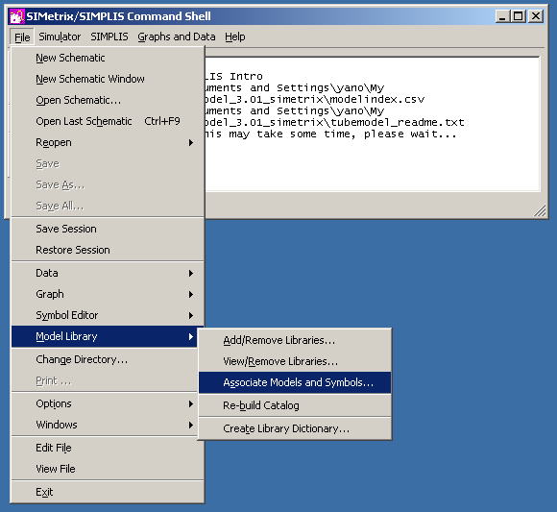Expand the Reopen submenu arrow
Screen dimensions: 557x512
191,142
